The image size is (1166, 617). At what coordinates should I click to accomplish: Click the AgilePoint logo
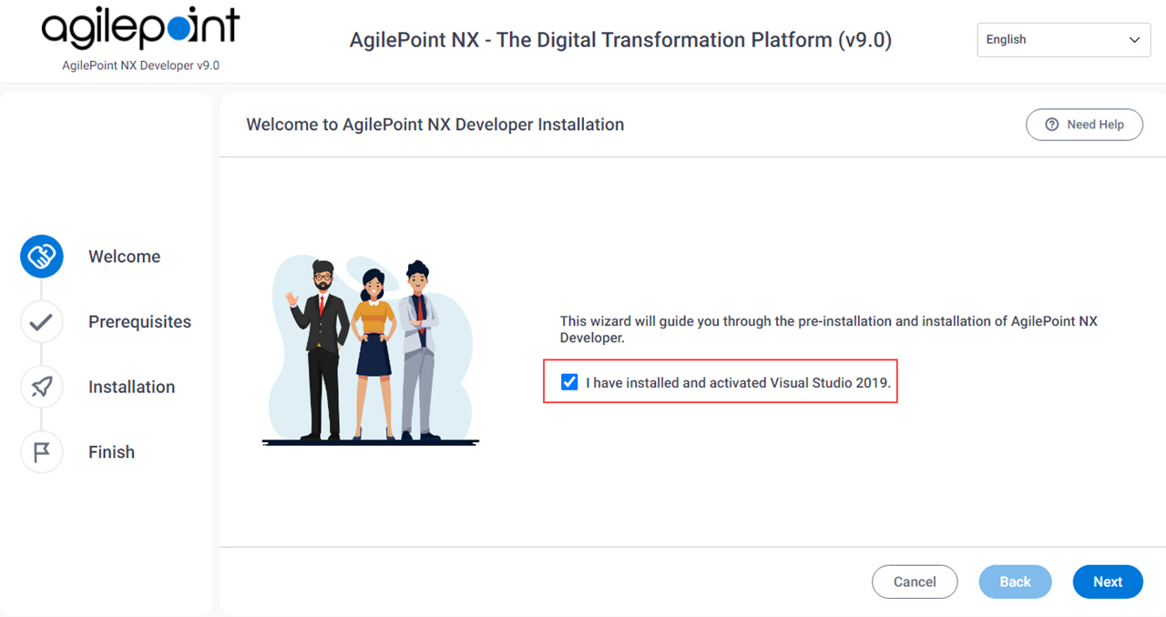pyautogui.click(x=140, y=28)
